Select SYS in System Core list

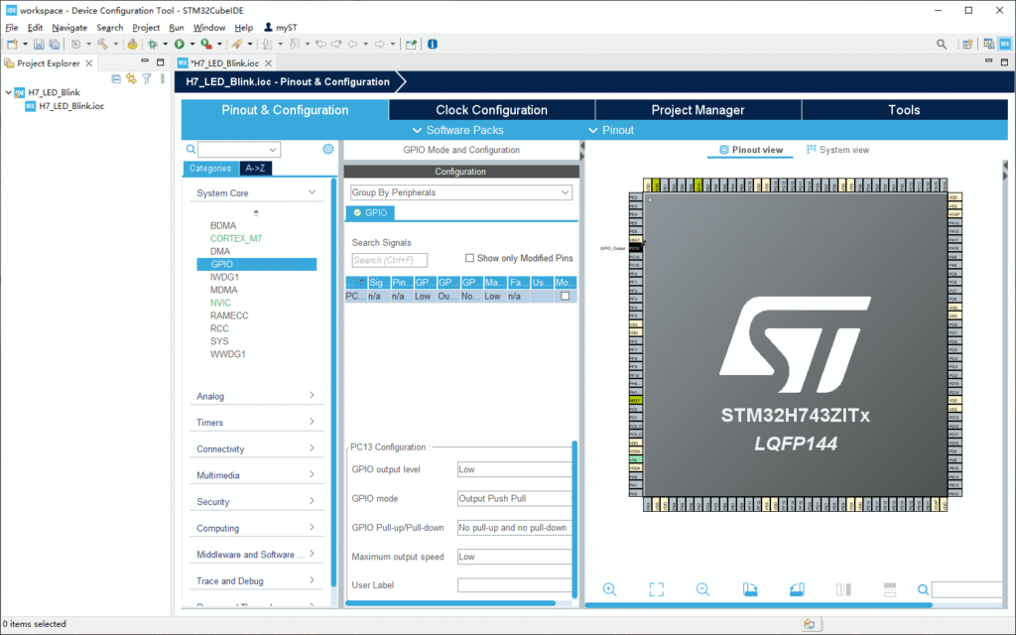pos(219,341)
